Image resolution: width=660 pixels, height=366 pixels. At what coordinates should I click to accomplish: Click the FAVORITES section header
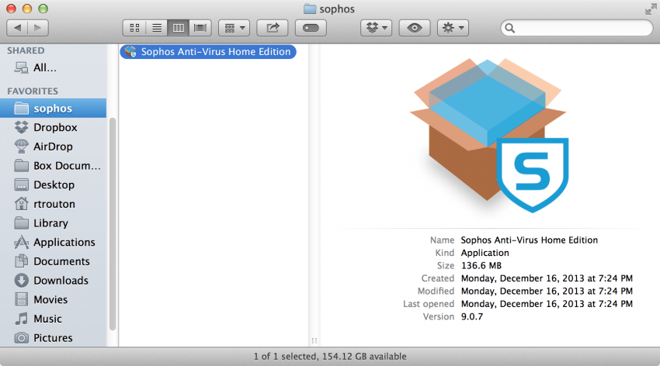(x=33, y=91)
